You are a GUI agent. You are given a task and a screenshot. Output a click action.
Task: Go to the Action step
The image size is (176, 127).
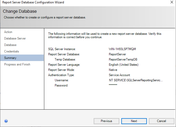click(8, 32)
